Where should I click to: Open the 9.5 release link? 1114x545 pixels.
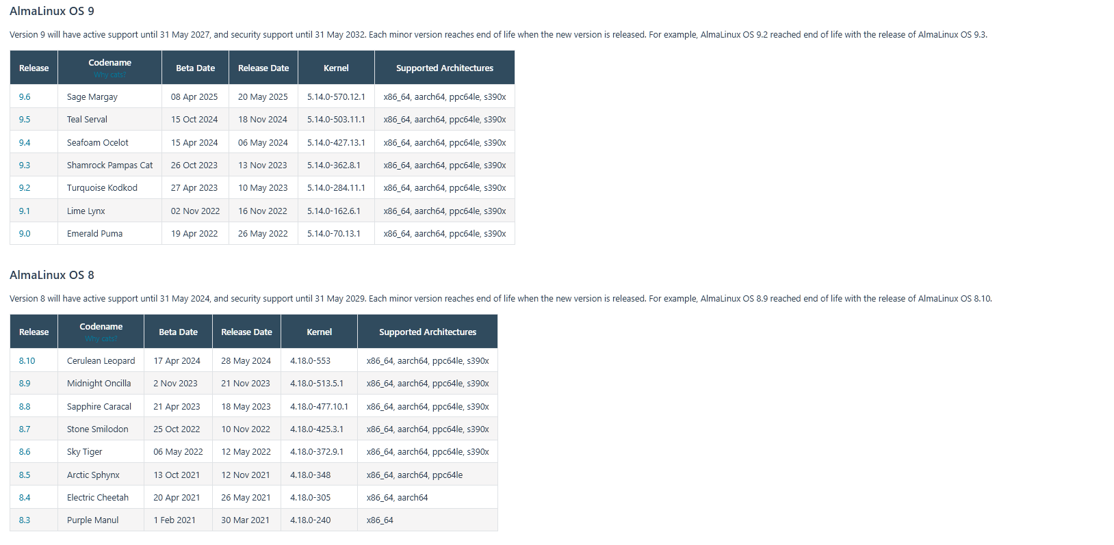coord(25,120)
